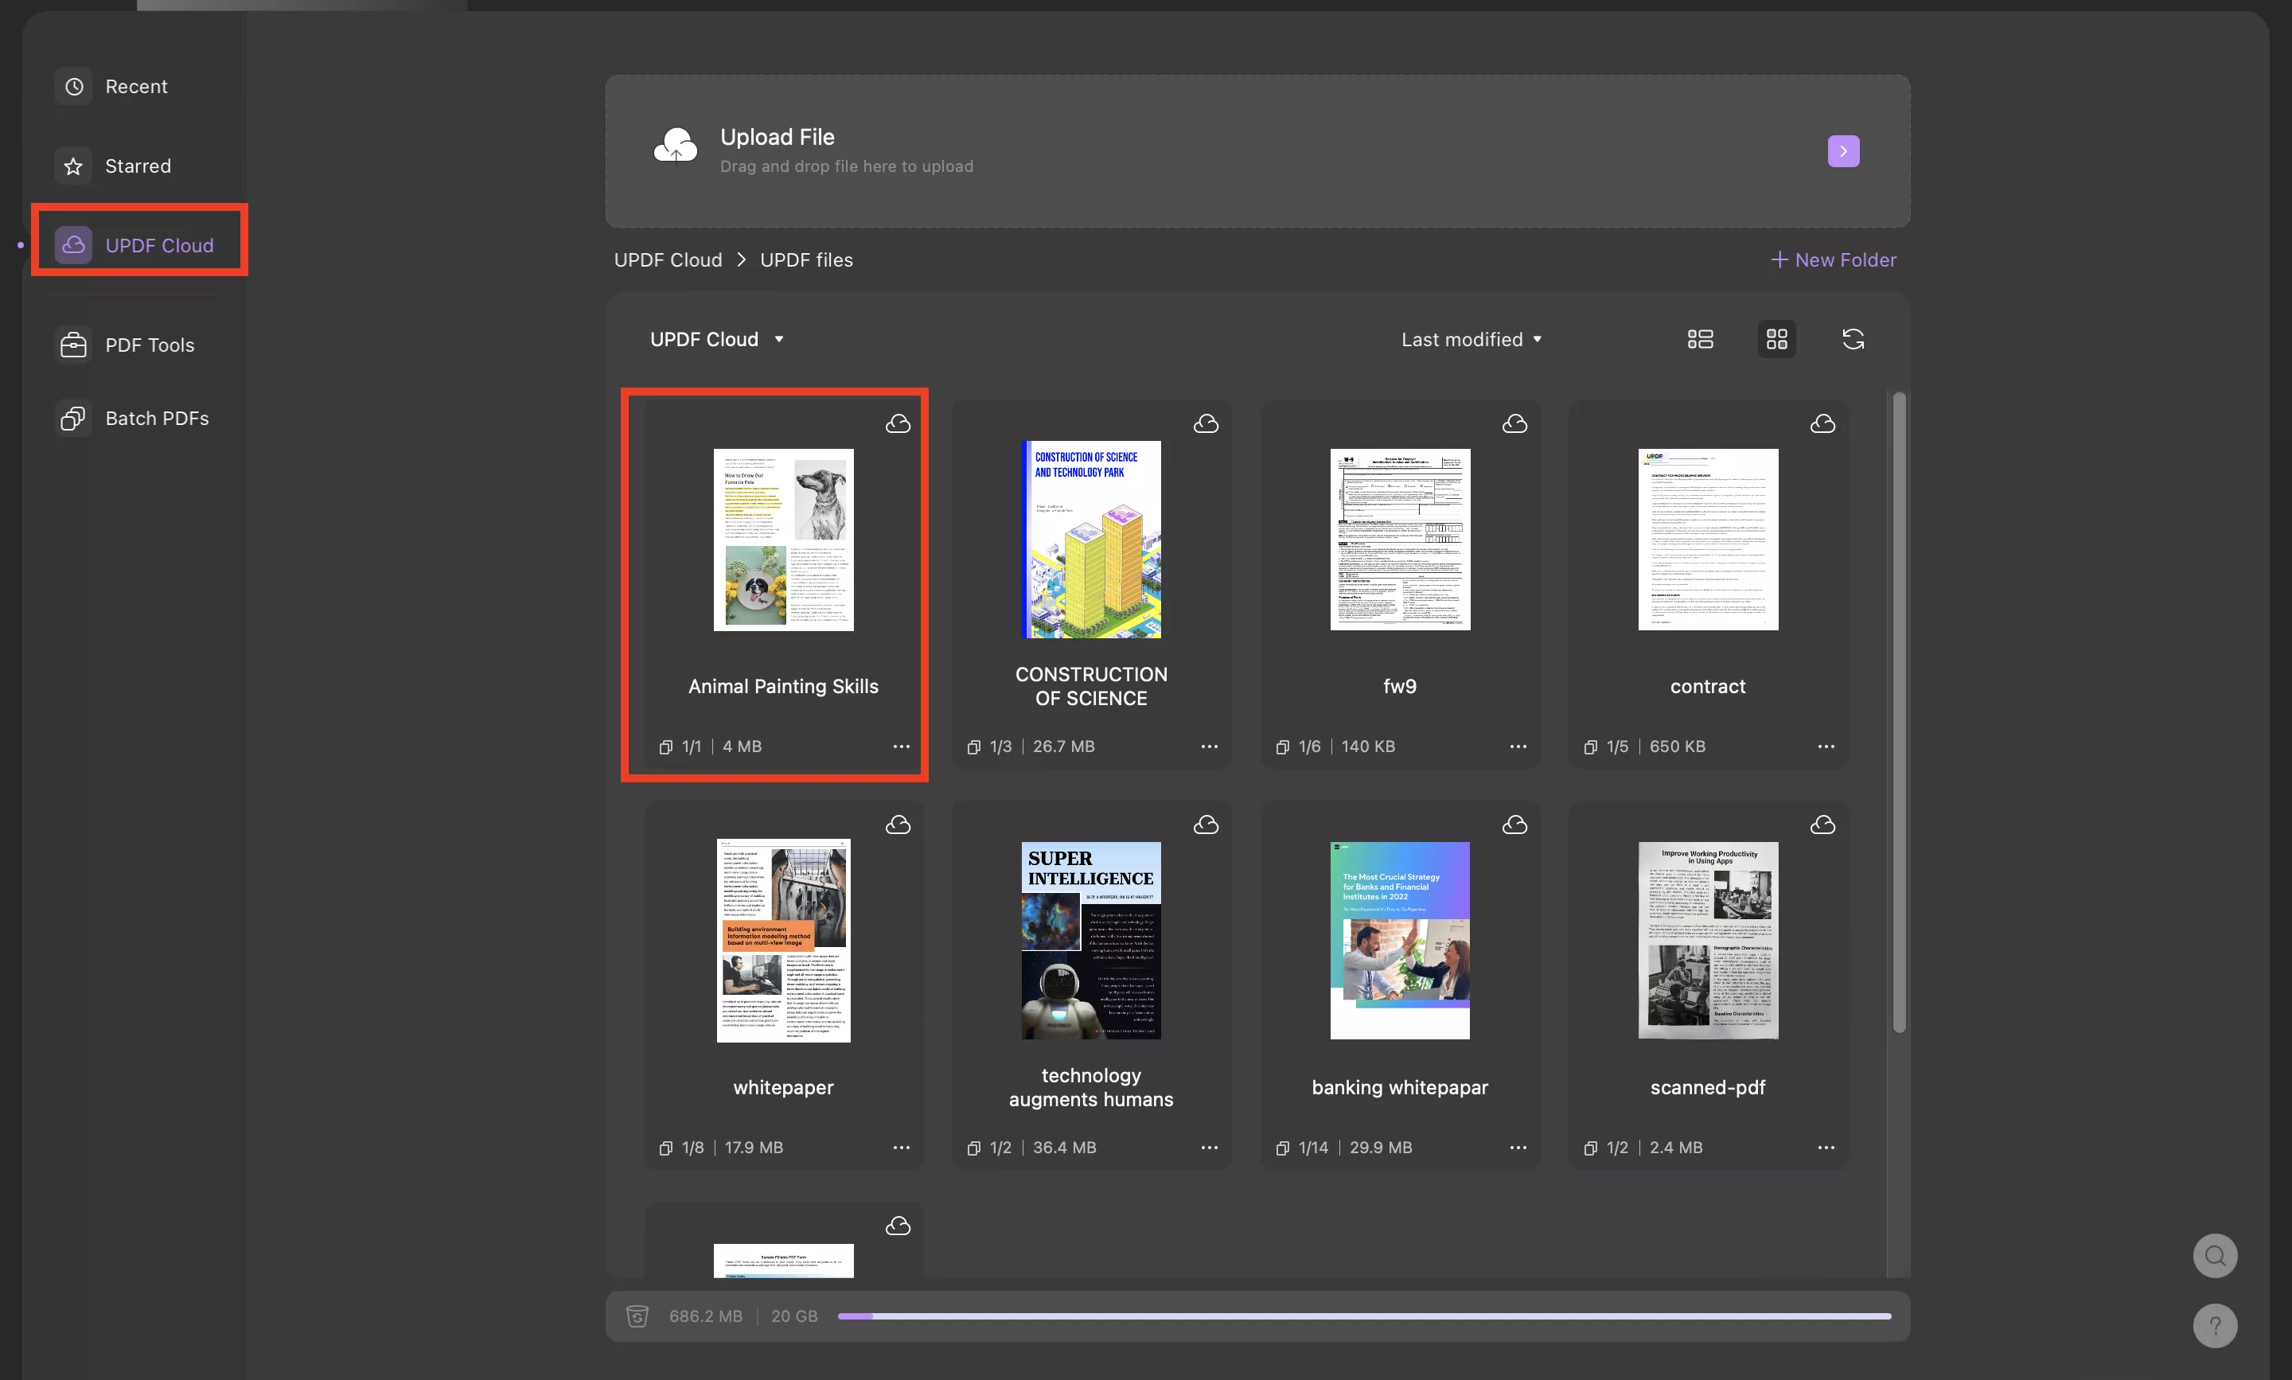Image resolution: width=2292 pixels, height=1380 pixels.
Task: Click the 1/14 page count on banking whitepapar
Action: tap(1313, 1148)
